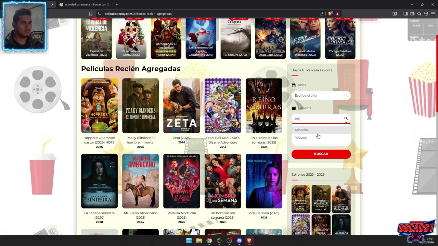
Task: Click the address bar URL
Action: tap(138, 14)
